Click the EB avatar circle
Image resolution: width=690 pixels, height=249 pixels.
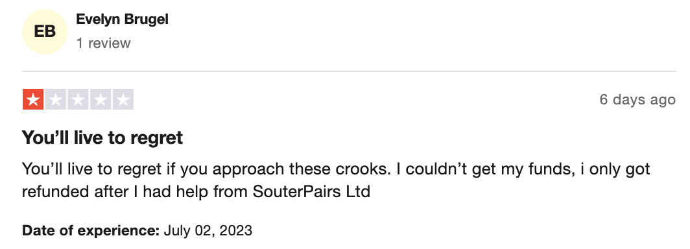tap(45, 32)
